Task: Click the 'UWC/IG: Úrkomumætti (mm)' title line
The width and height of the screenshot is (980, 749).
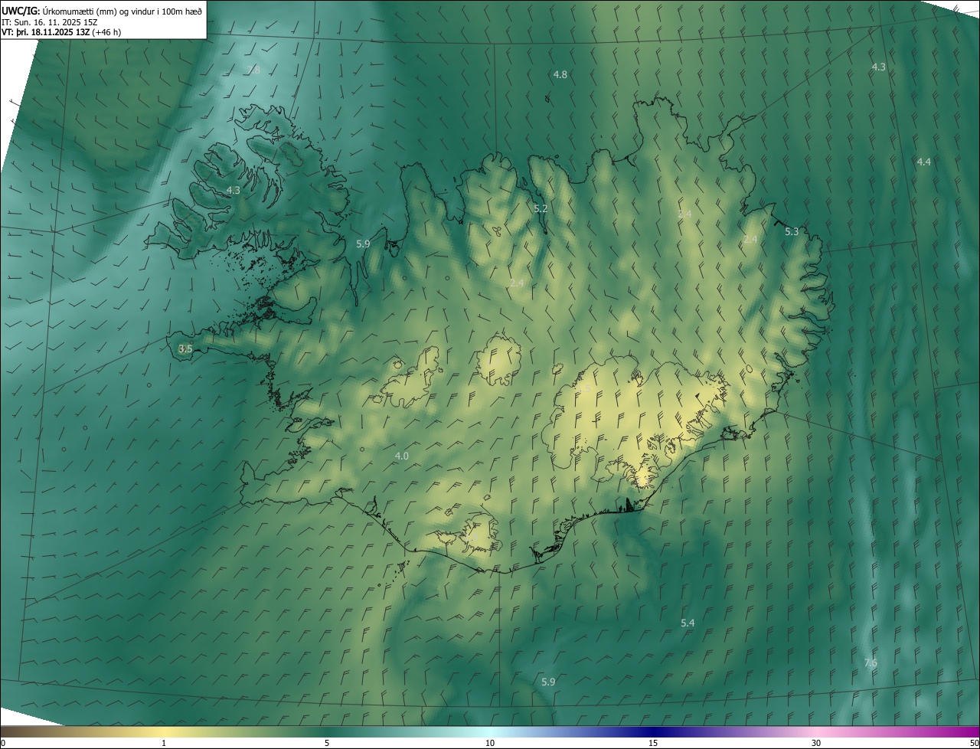Action: [102, 11]
